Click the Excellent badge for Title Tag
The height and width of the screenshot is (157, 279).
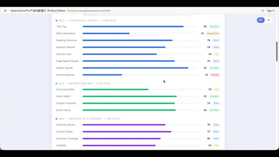point(214,27)
